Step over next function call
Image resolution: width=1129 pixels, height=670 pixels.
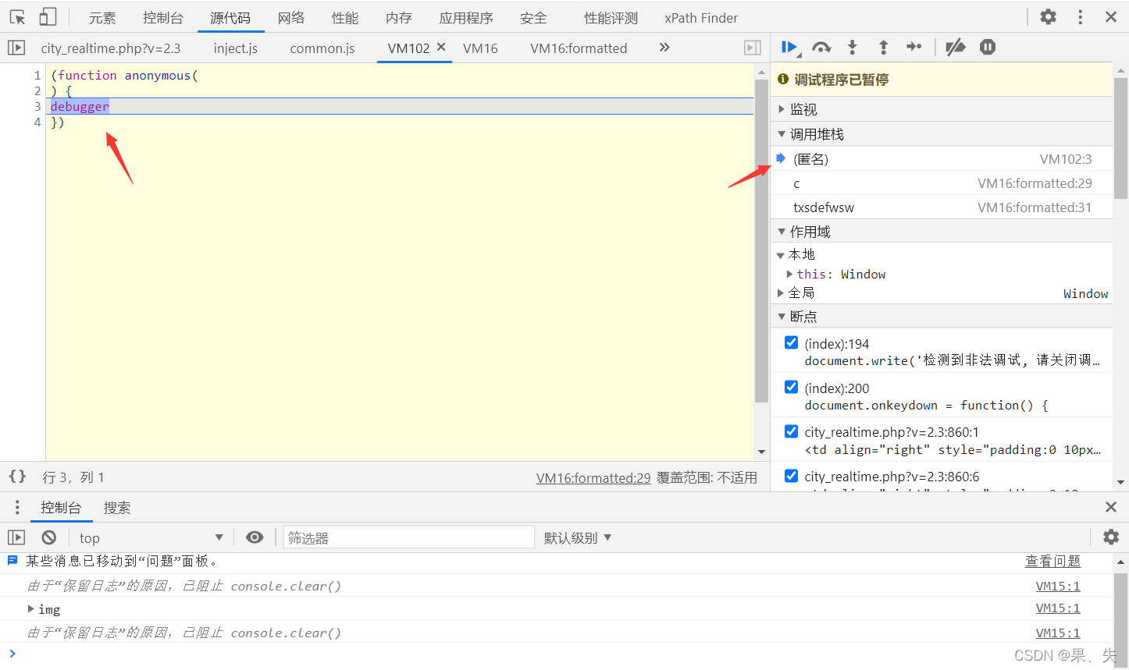tap(821, 48)
